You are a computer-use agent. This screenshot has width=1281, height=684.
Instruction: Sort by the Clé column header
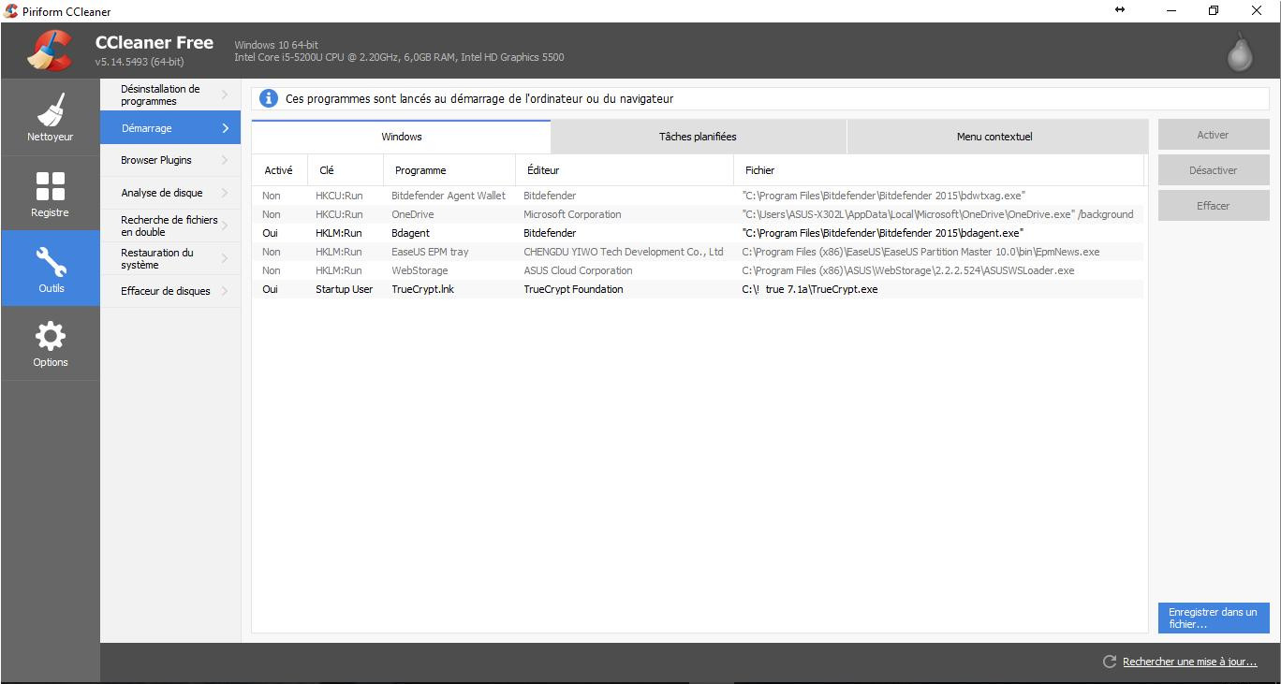[346, 170]
